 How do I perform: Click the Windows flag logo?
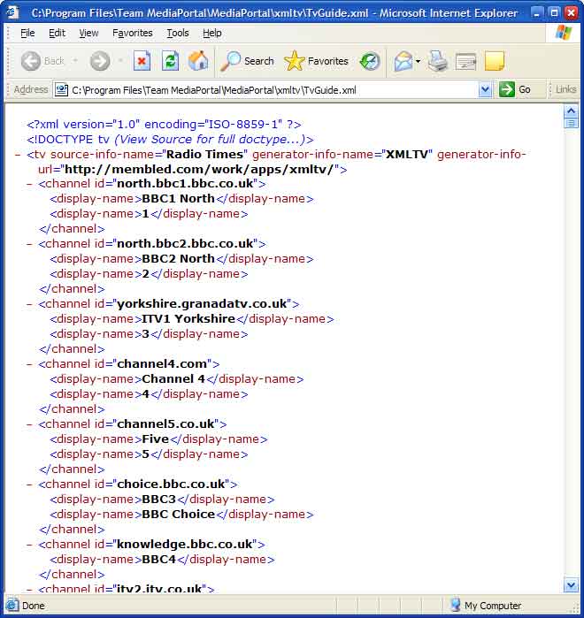pyautogui.click(x=564, y=33)
